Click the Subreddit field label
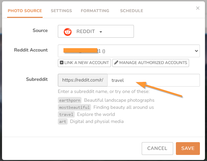The image size is (207, 161). [37, 79]
